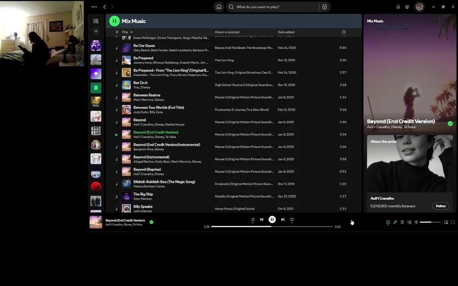Pause playback in the bottom player
Image resolution: width=458 pixels, height=286 pixels.
coord(272,219)
